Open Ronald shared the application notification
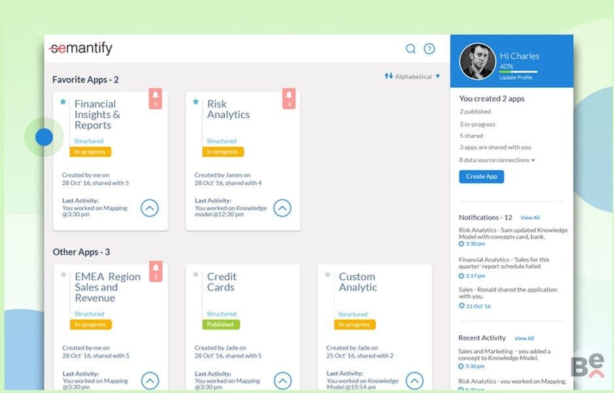The image size is (614, 393). click(x=508, y=293)
